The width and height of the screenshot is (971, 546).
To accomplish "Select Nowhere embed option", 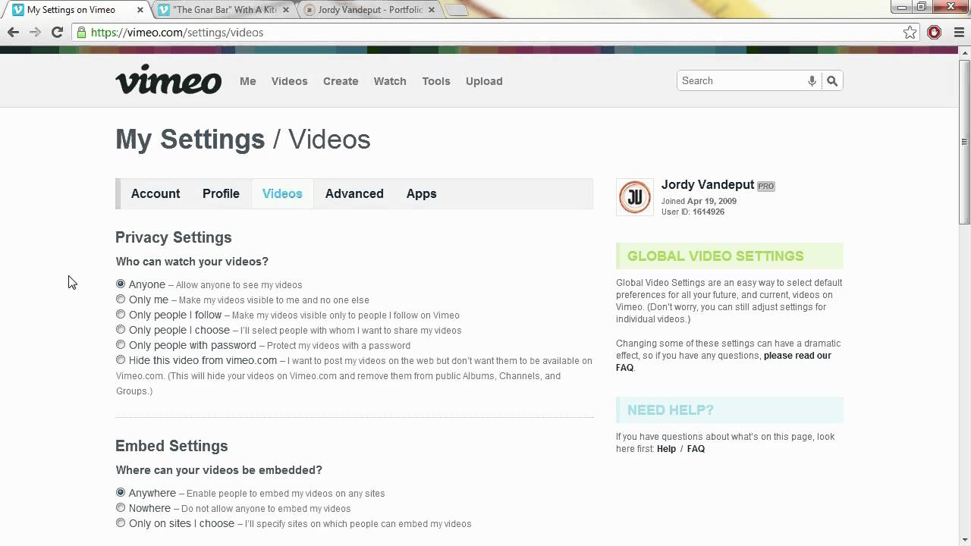I will 121,508.
